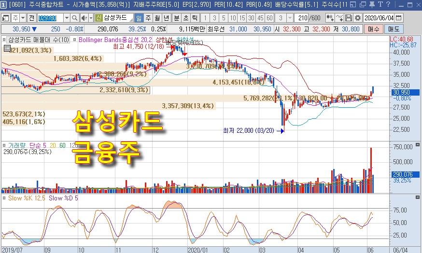Select the 일 daily period
422x253 pixels.
[139, 18]
